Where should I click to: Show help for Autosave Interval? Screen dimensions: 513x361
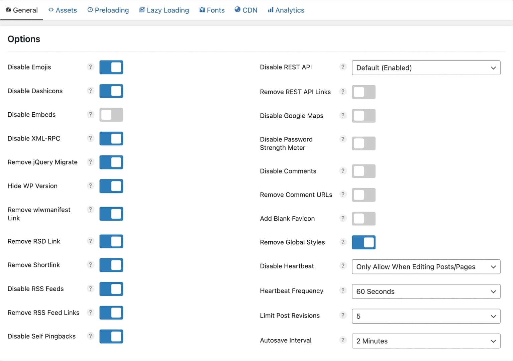343,340
